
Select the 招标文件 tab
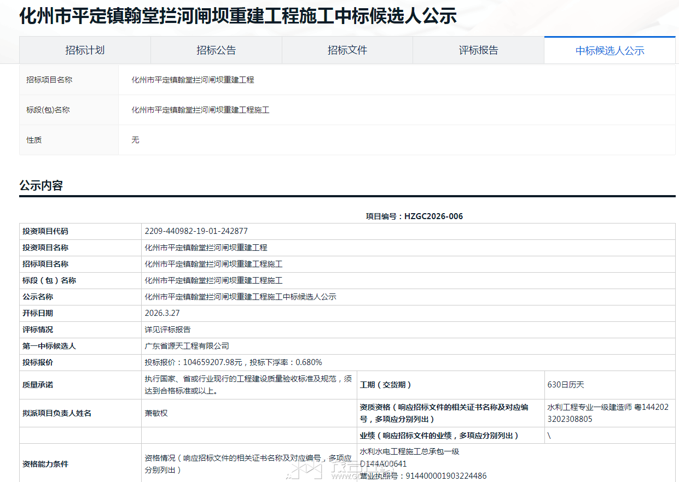click(347, 50)
